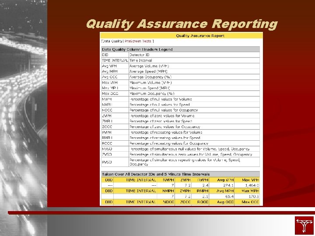
Task: Select the NVSO legend cell
Action: pos(115,149)
